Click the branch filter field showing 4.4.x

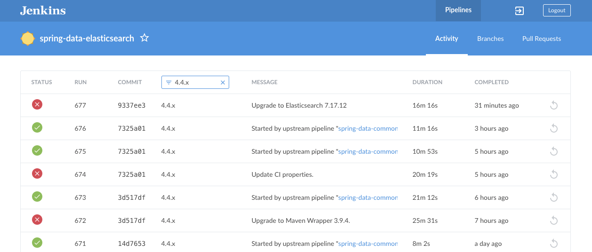(x=195, y=82)
